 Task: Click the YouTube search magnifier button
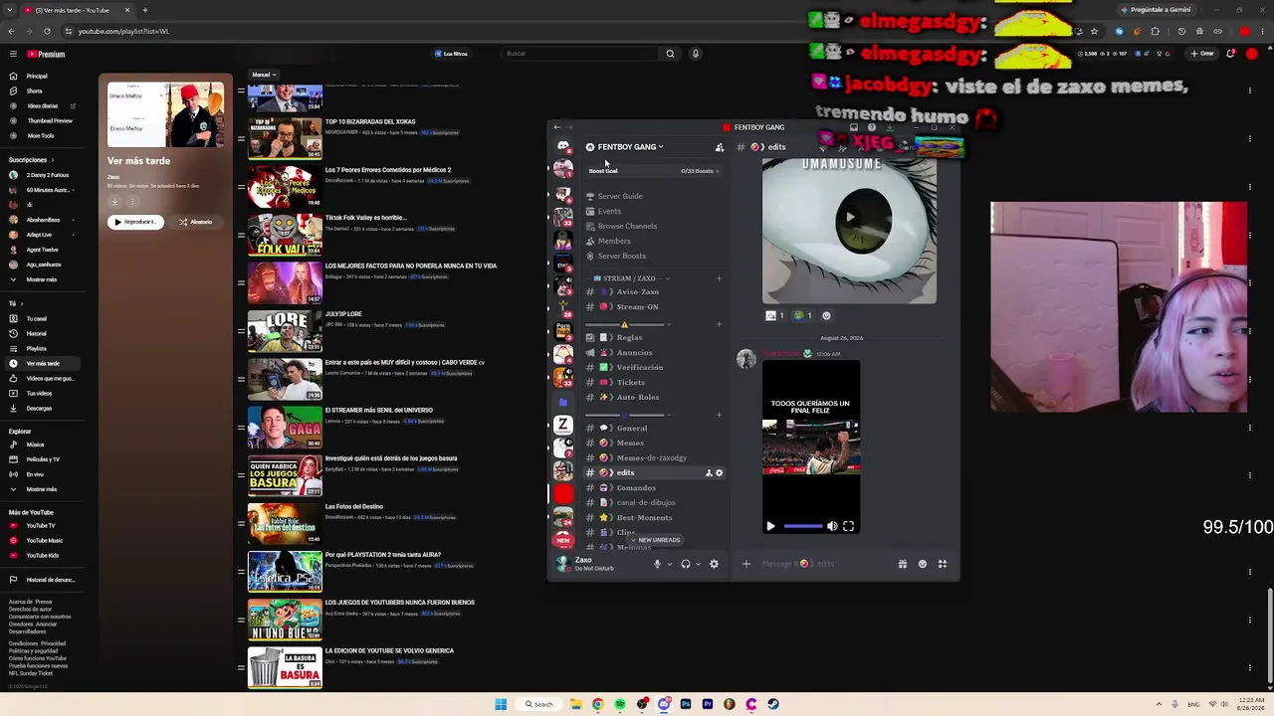tap(670, 54)
